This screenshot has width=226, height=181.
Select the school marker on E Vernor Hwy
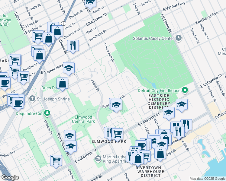pyautogui.click(x=69, y=68)
